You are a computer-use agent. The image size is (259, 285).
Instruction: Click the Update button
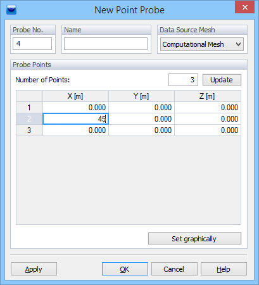coord(222,80)
